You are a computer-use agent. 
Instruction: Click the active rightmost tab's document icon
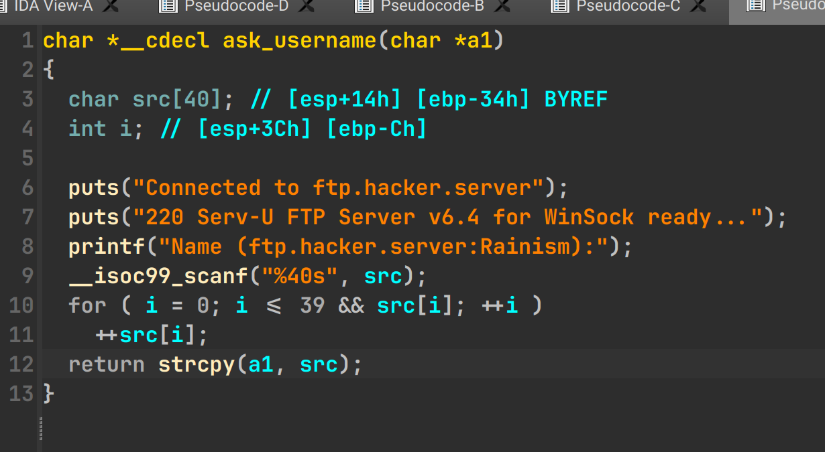(x=756, y=6)
